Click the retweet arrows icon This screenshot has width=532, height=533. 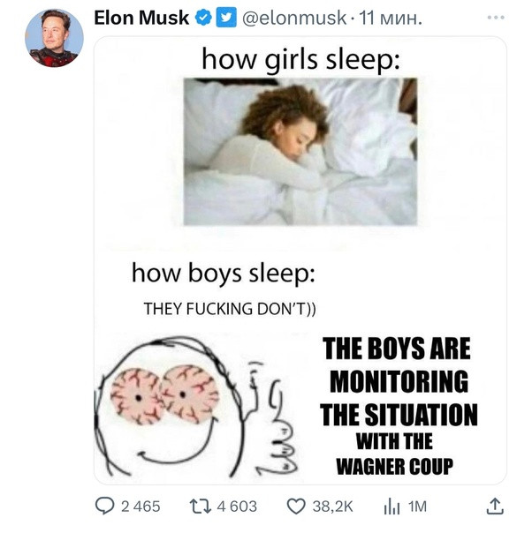coord(201,507)
